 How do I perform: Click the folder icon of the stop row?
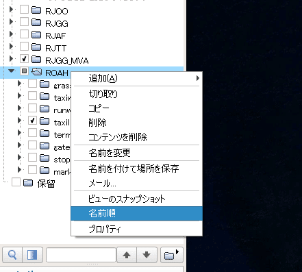(45, 158)
